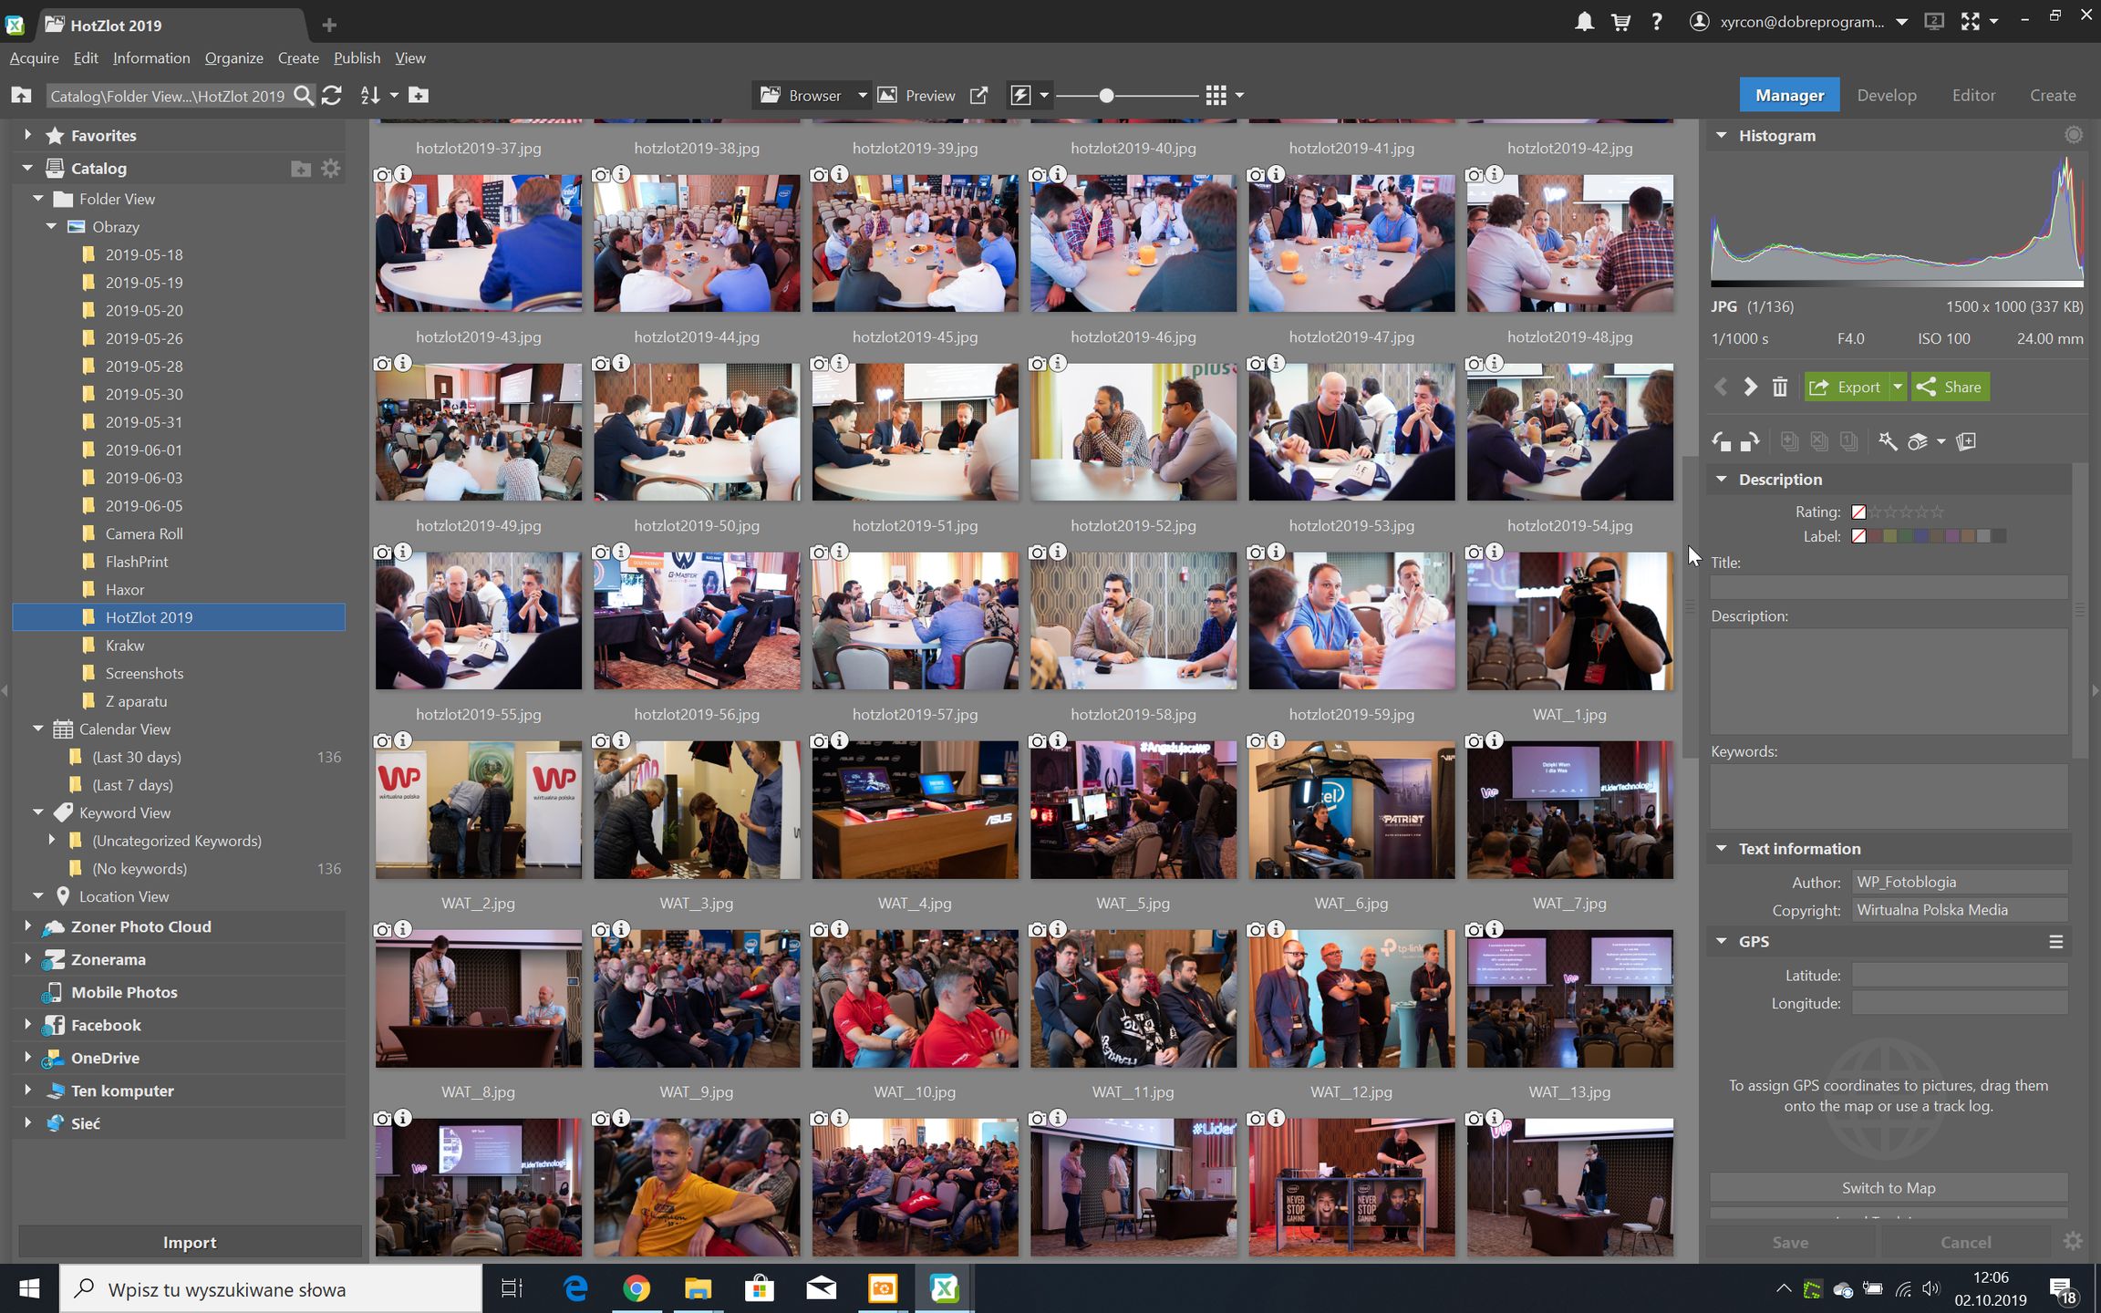This screenshot has height=1313, width=2101.
Task: Click the new folder icon in toolbar
Action: pos(419,96)
